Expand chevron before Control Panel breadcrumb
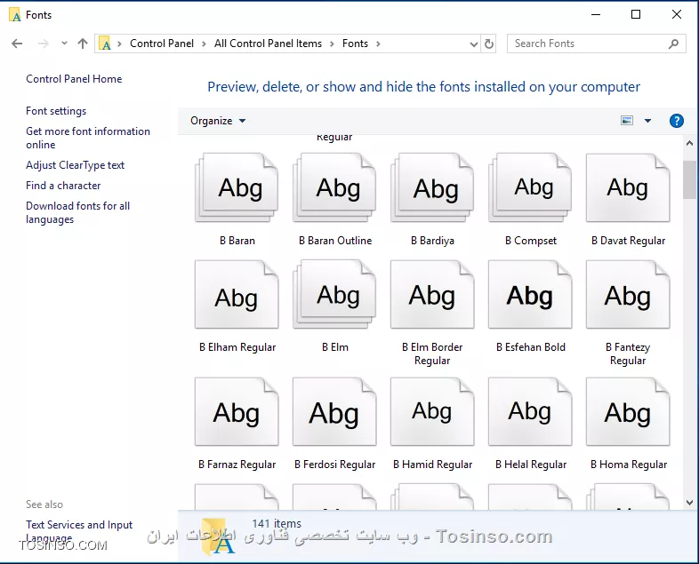 [119, 44]
